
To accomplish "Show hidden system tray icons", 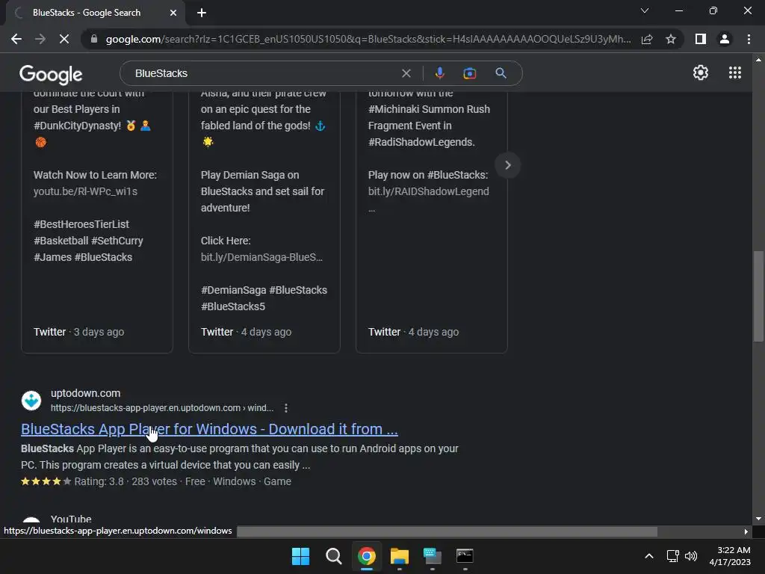I will click(649, 556).
